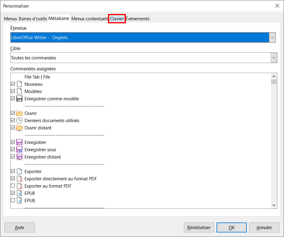Image resolution: width=284 pixels, height=237 pixels.
Task: Click the Aide button
Action: [20, 227]
